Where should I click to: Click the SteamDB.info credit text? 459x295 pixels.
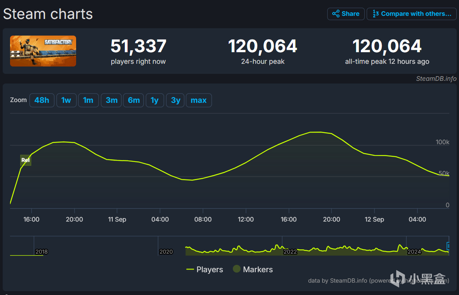click(x=436, y=78)
